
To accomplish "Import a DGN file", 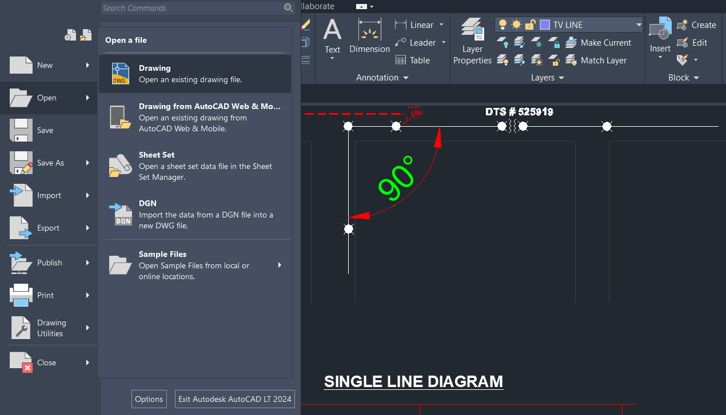I will click(x=195, y=214).
